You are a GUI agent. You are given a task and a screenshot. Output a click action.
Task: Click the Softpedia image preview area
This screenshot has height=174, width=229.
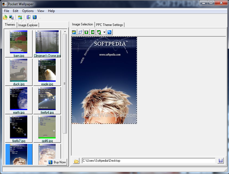coord(104,80)
